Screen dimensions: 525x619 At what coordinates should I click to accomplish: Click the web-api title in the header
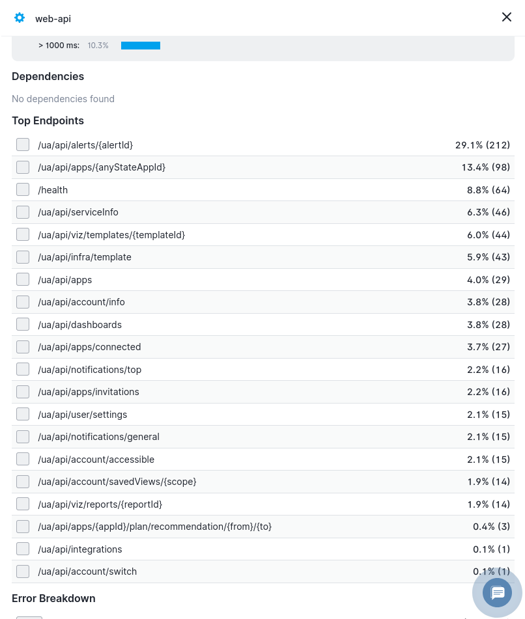point(53,18)
